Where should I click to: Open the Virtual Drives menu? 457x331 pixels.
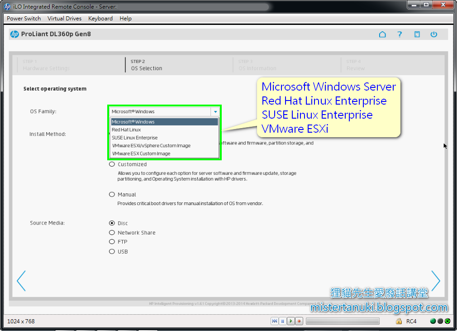(64, 19)
